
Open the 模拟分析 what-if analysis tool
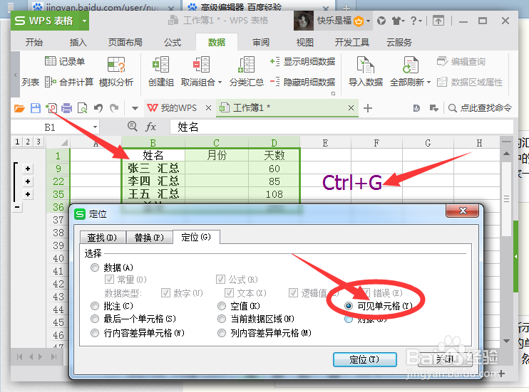coord(116,71)
